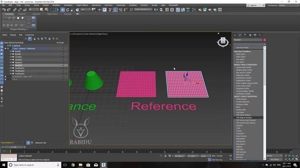Enable the Angle Snap toggle
The height and width of the screenshot is (168, 300).
coord(115,9)
